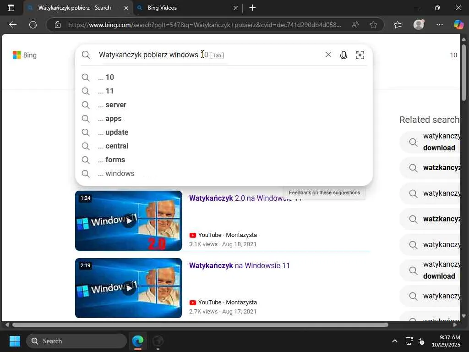Open the network display tray icon
The height and width of the screenshot is (352, 469).
pos(409,341)
